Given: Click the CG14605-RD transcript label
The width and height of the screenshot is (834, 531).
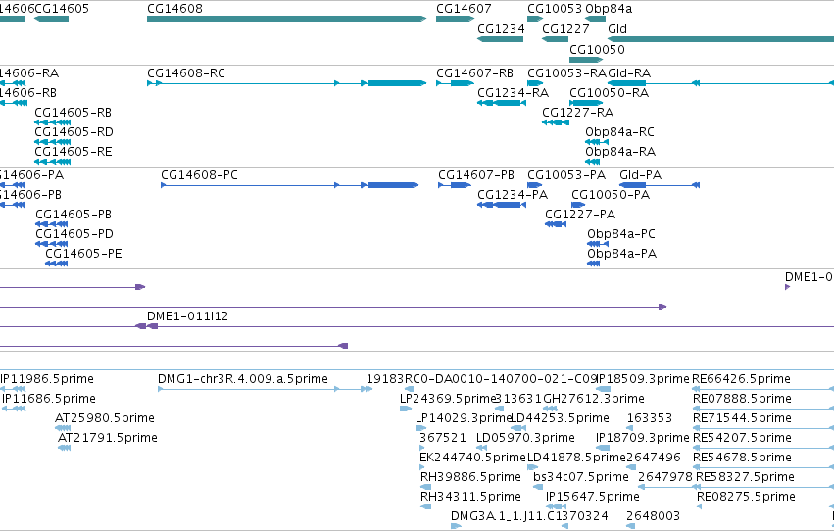Looking at the screenshot, I should pos(74,132).
